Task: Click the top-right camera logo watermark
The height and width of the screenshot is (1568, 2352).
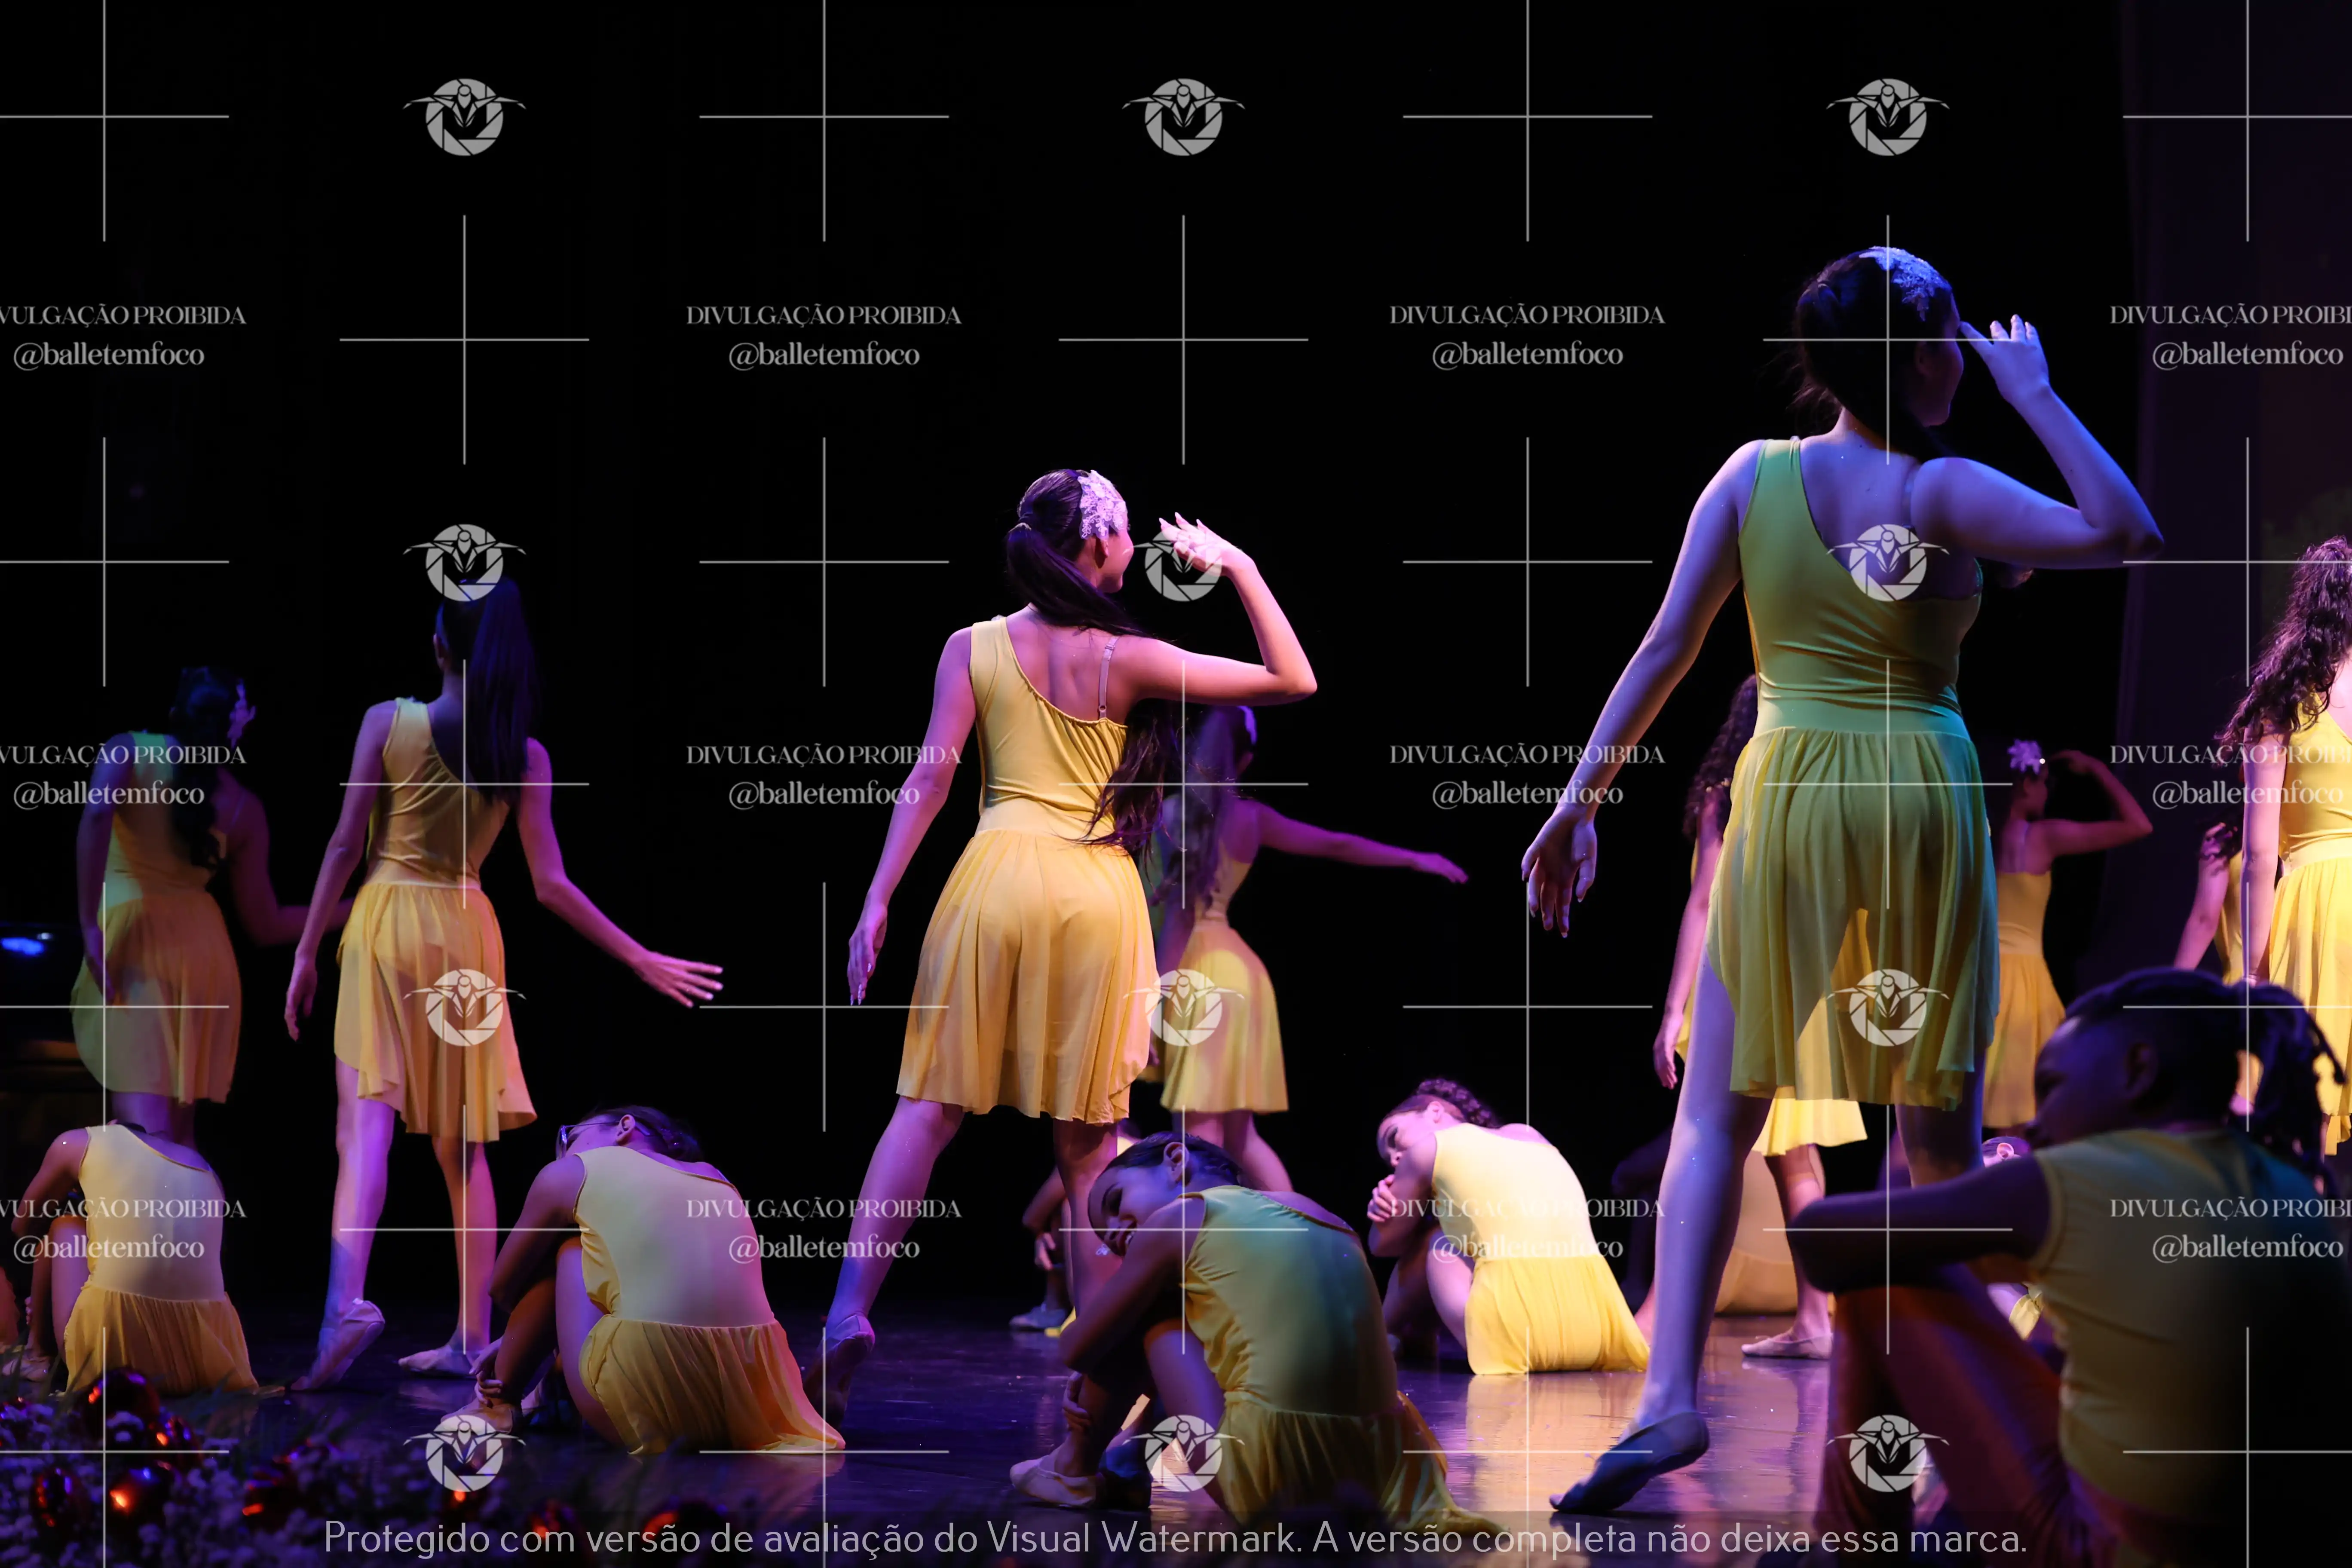Action: pyautogui.click(x=1887, y=117)
